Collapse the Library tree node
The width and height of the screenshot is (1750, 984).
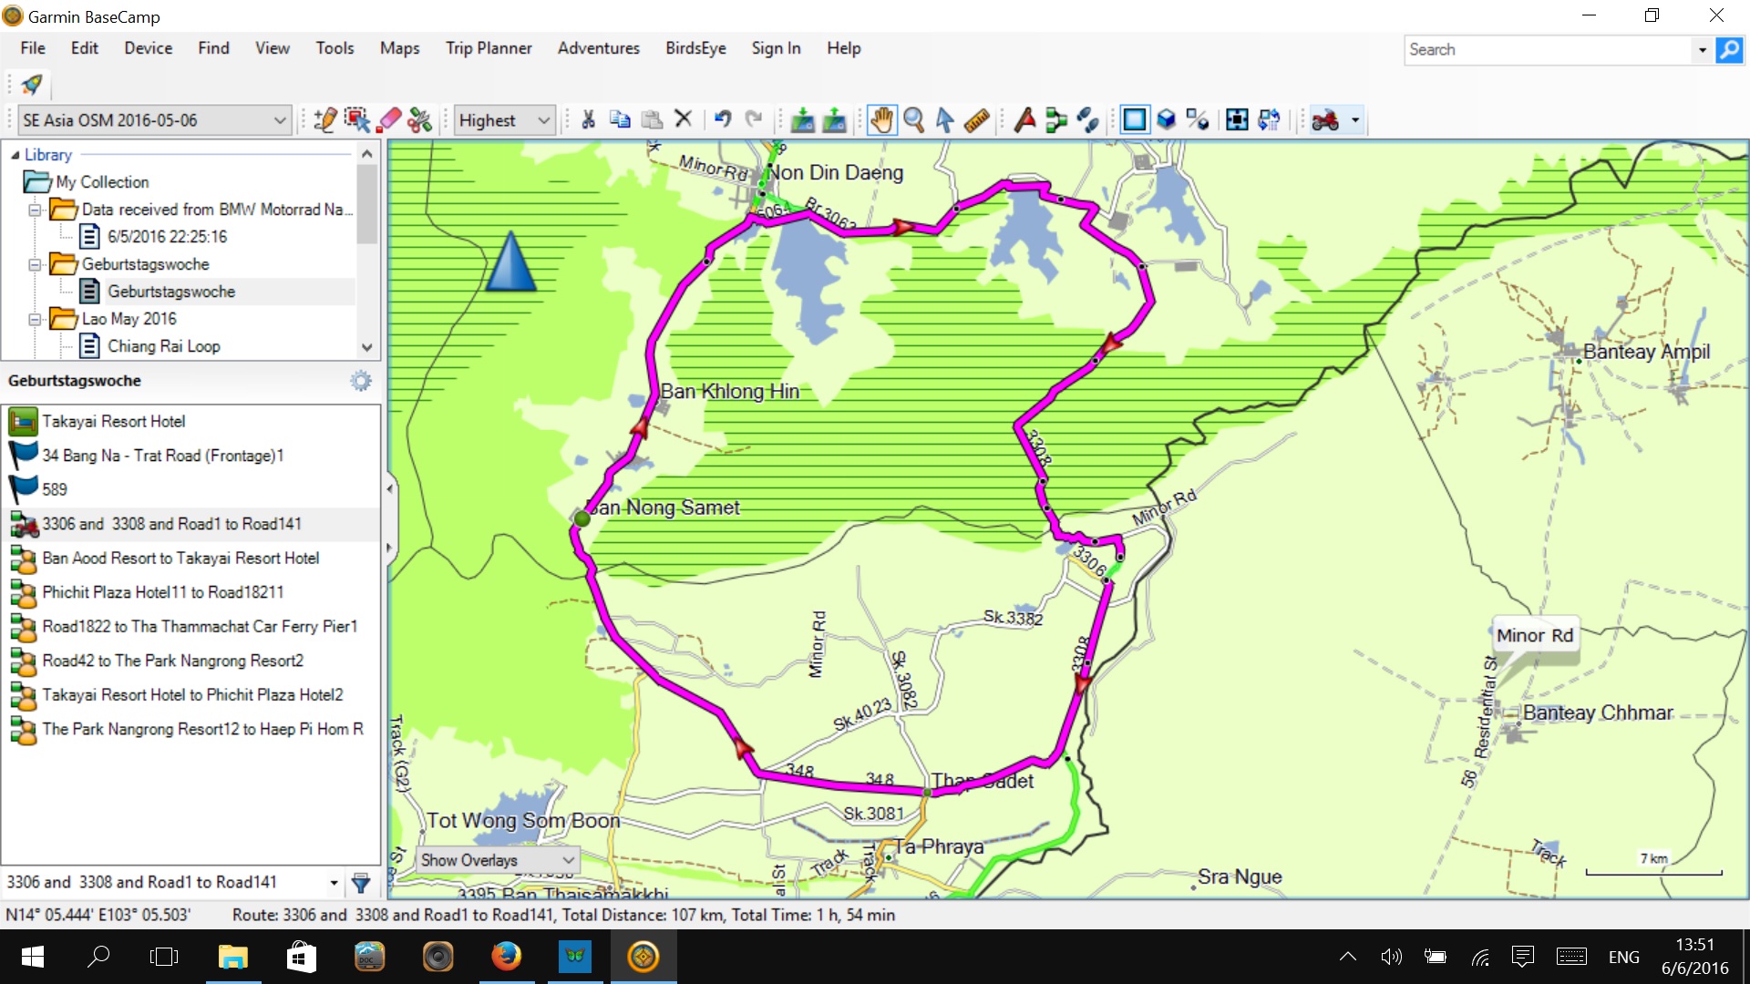(x=15, y=154)
